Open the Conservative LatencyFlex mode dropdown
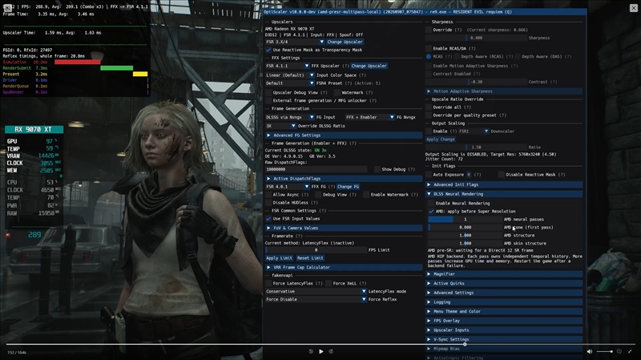The image size is (641, 360). coord(316,292)
